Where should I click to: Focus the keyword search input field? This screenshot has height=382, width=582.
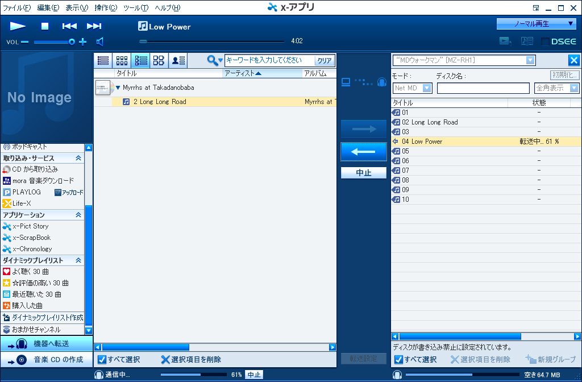click(x=269, y=60)
